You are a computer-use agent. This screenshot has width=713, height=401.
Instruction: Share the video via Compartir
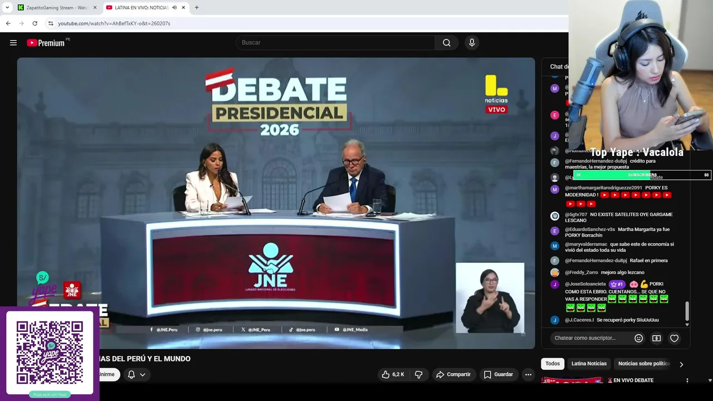coord(453,374)
